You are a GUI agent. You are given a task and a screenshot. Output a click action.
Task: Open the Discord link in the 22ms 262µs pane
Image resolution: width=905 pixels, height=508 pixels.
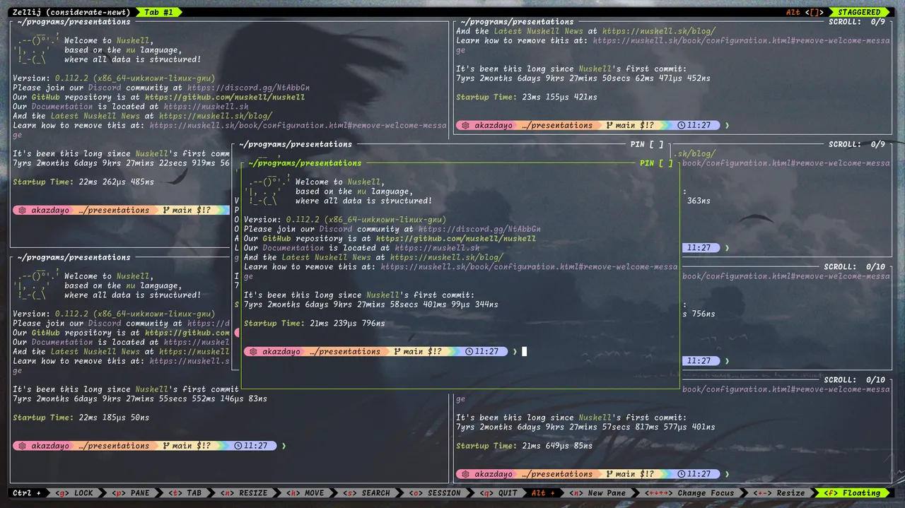[x=248, y=88]
